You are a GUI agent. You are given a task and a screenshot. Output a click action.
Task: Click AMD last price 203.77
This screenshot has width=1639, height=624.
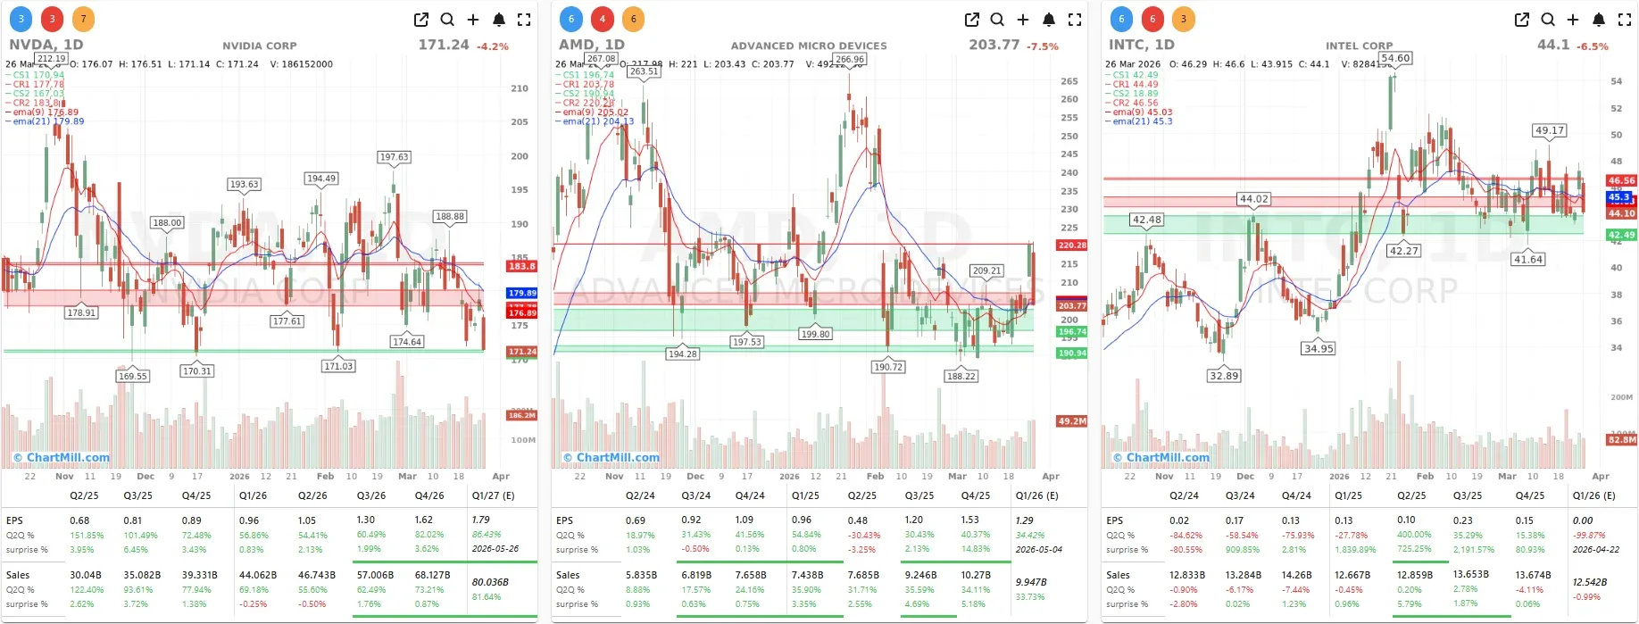click(994, 45)
